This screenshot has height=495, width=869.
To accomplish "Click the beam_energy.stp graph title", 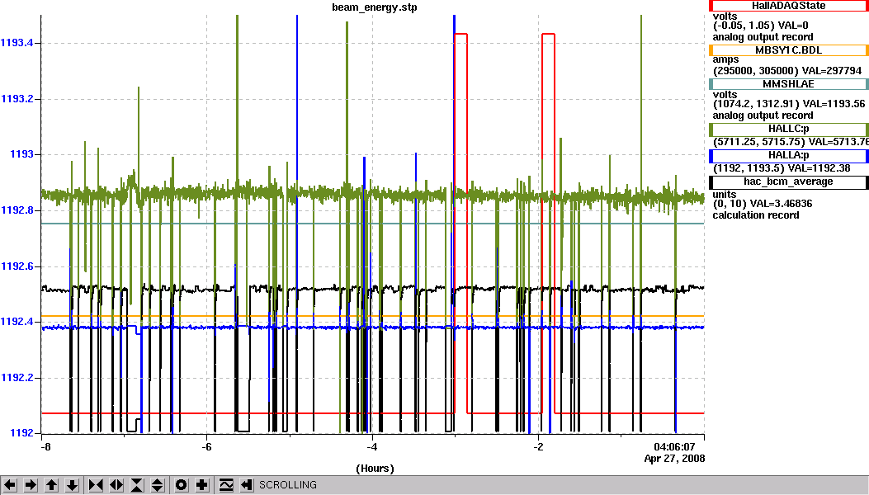I will coord(375,7).
